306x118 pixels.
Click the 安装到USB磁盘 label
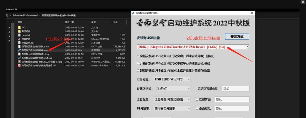148,38
